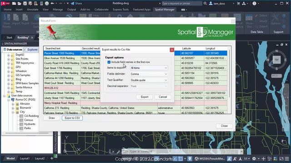Open the annotation scale 1:1 dropdown
The height and width of the screenshot is (163, 291).
246,158
